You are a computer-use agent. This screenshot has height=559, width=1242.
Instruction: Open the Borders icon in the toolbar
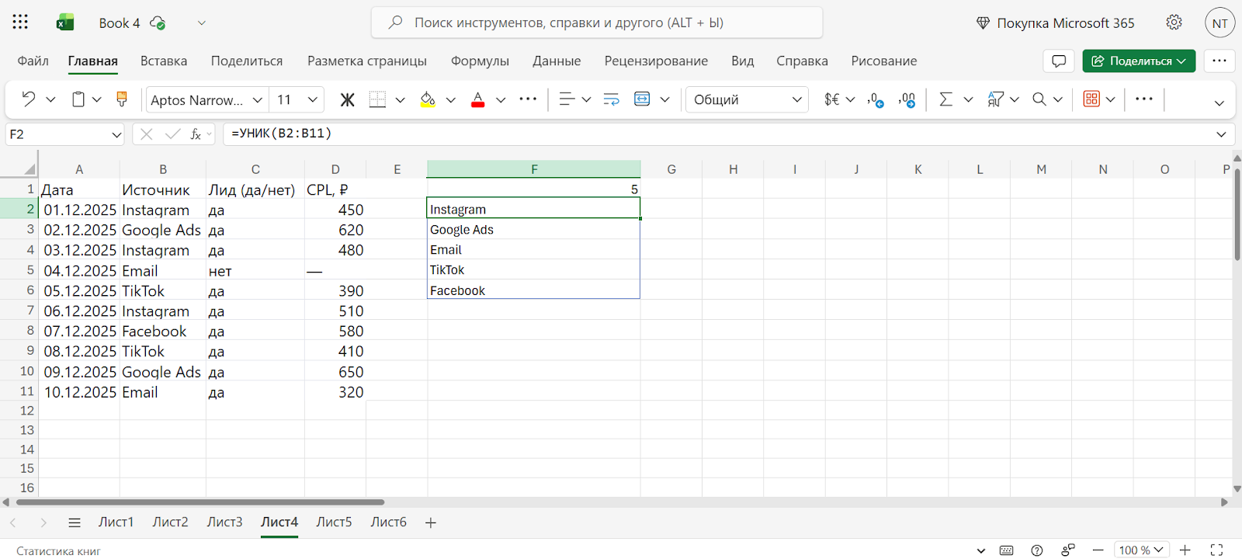pos(377,99)
